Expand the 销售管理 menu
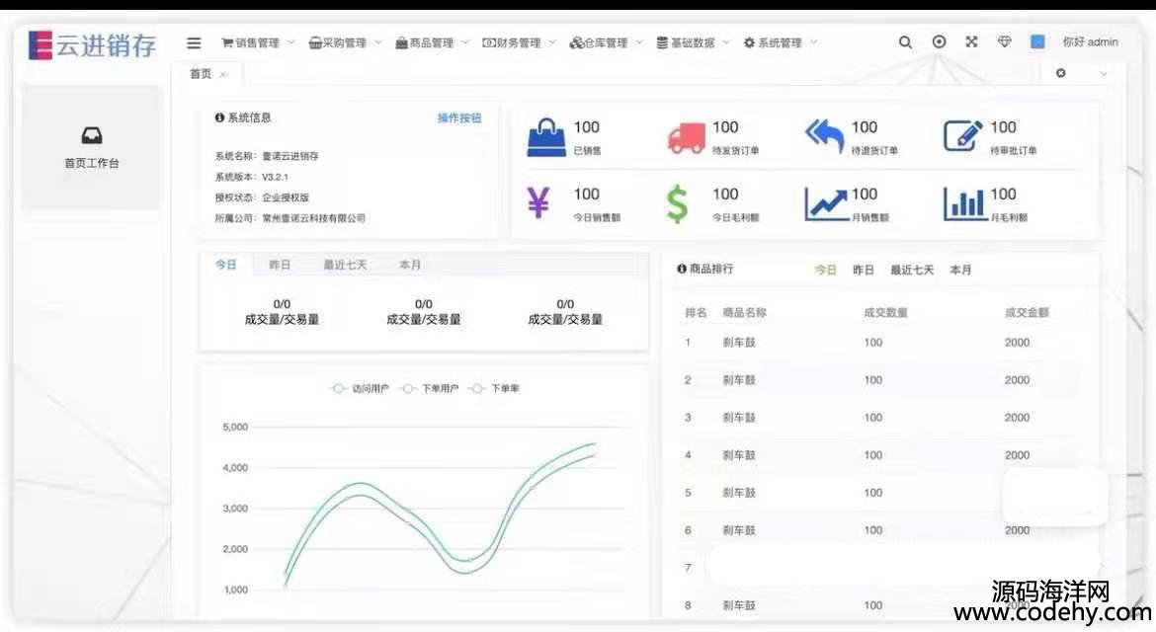The height and width of the screenshot is (632, 1156). coord(257,42)
